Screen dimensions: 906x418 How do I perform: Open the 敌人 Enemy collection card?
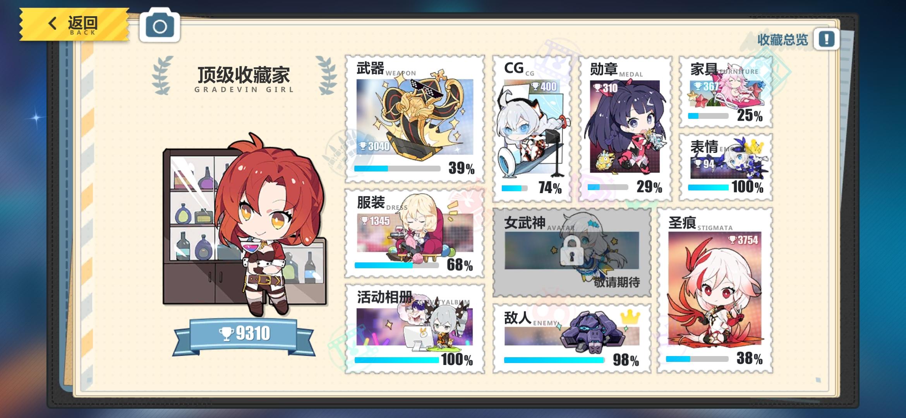[571, 339]
